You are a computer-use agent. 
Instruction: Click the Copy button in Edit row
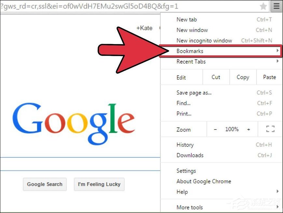pos(243,77)
